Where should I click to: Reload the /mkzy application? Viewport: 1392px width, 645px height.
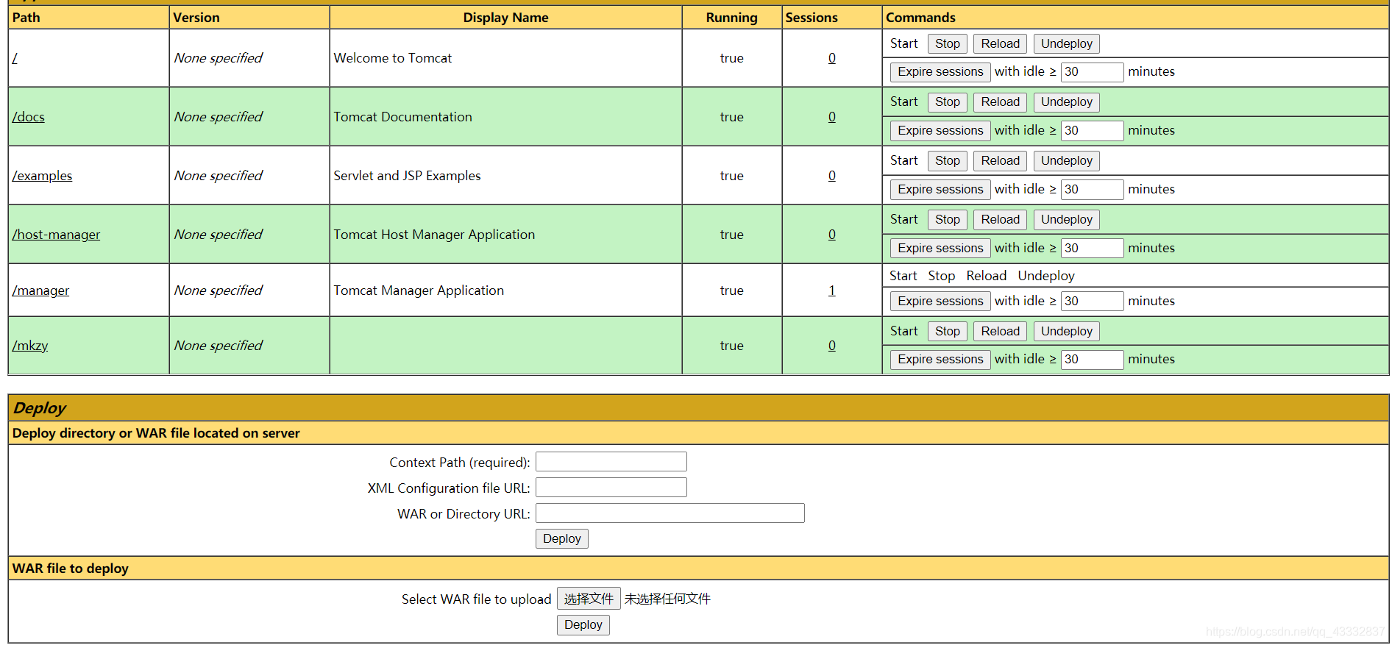click(1000, 332)
